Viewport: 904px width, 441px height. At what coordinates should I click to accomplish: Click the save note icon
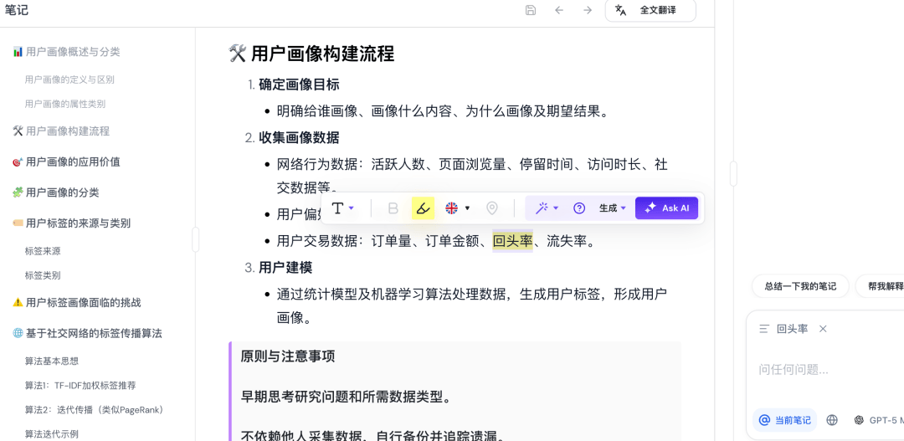tap(531, 10)
